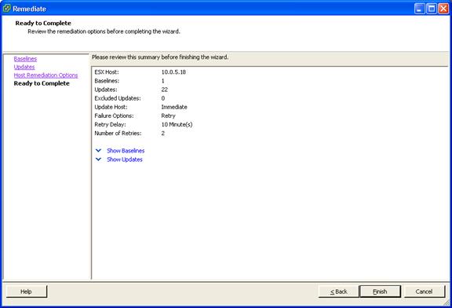452x308 pixels.
Task: Select Ready to Complete step
Action: [x=42, y=83]
